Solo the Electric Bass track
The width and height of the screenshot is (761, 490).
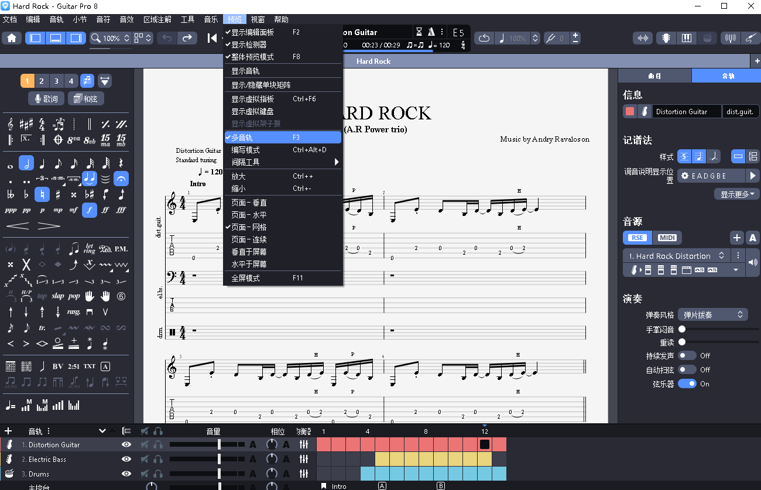click(x=158, y=460)
